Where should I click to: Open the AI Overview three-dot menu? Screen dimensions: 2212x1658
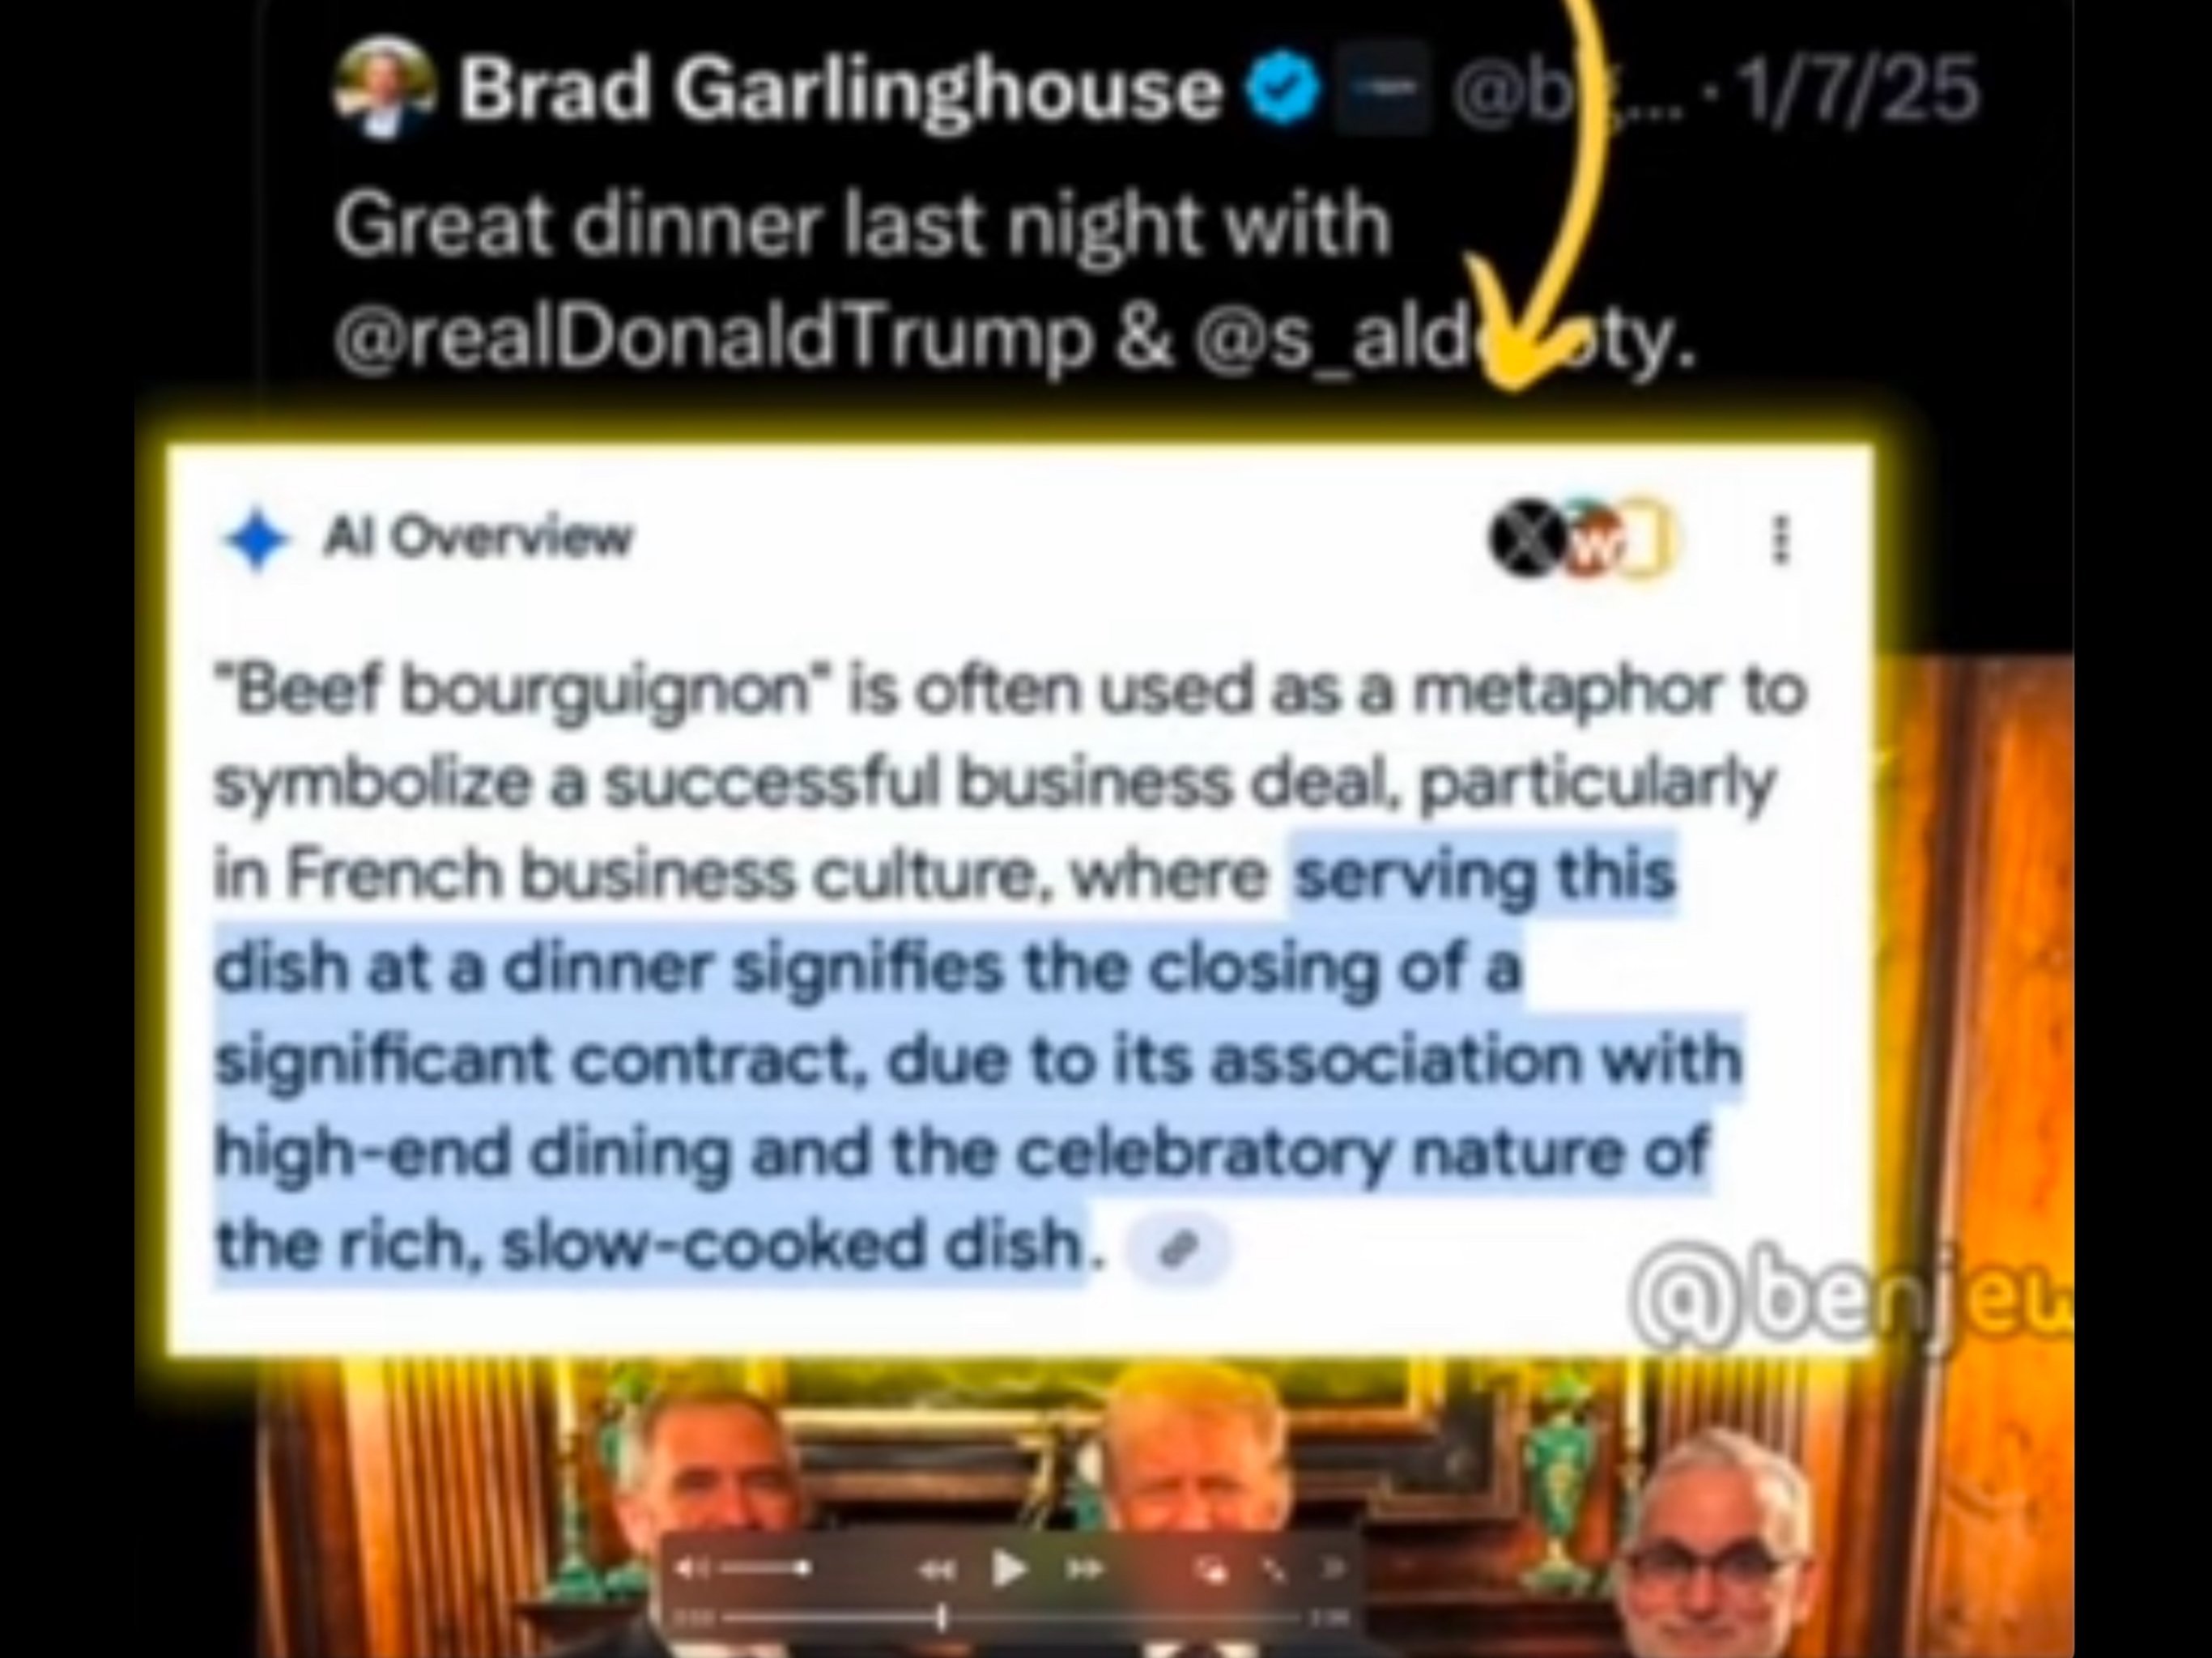click(x=1779, y=540)
